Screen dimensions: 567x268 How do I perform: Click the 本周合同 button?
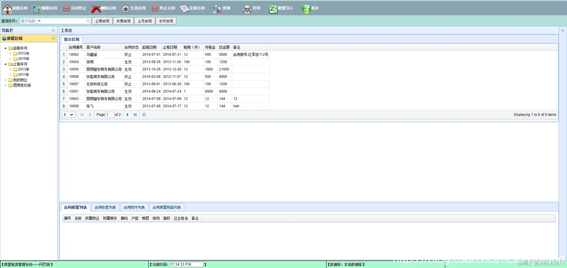click(123, 21)
